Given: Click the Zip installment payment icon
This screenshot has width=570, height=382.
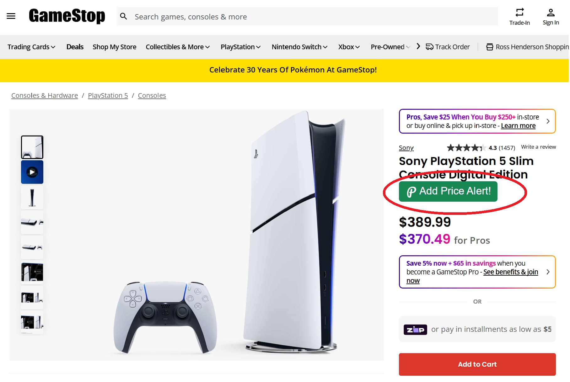Looking at the screenshot, I should pos(415,329).
